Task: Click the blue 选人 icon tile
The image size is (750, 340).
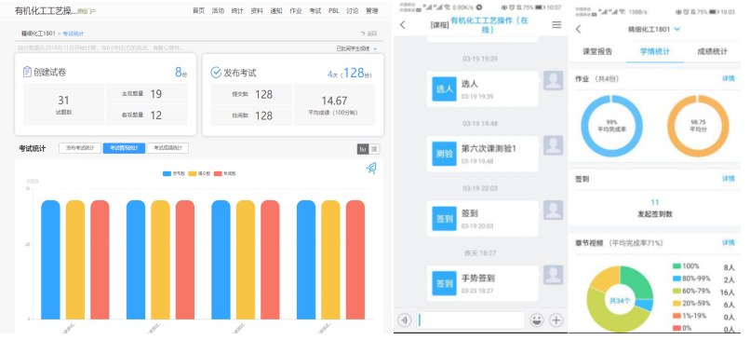Action: coord(445,89)
